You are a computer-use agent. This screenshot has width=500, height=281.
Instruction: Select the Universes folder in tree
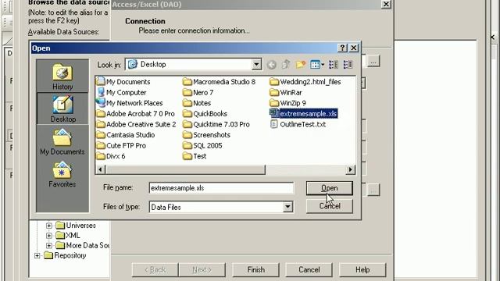point(77,226)
